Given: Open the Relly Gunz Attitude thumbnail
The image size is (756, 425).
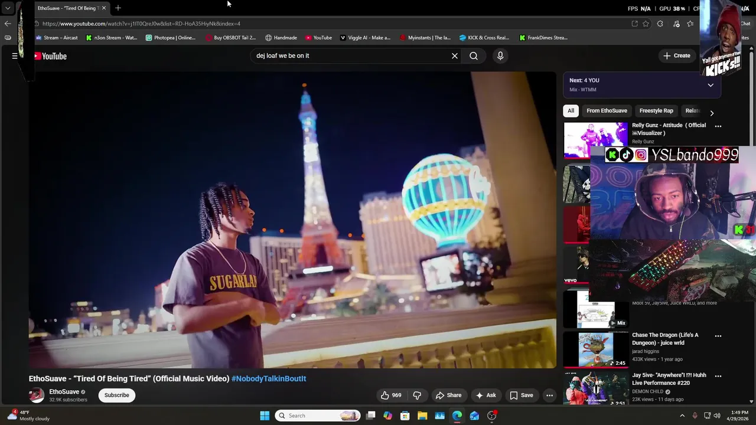Looking at the screenshot, I should [596, 140].
